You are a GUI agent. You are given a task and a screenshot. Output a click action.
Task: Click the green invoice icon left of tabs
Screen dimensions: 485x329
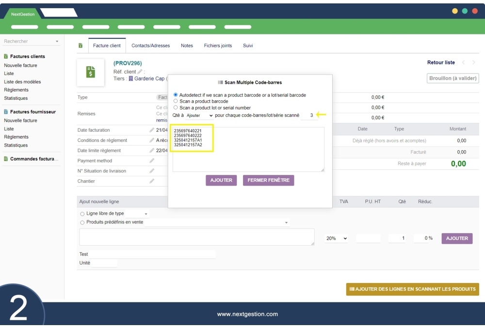(81, 46)
